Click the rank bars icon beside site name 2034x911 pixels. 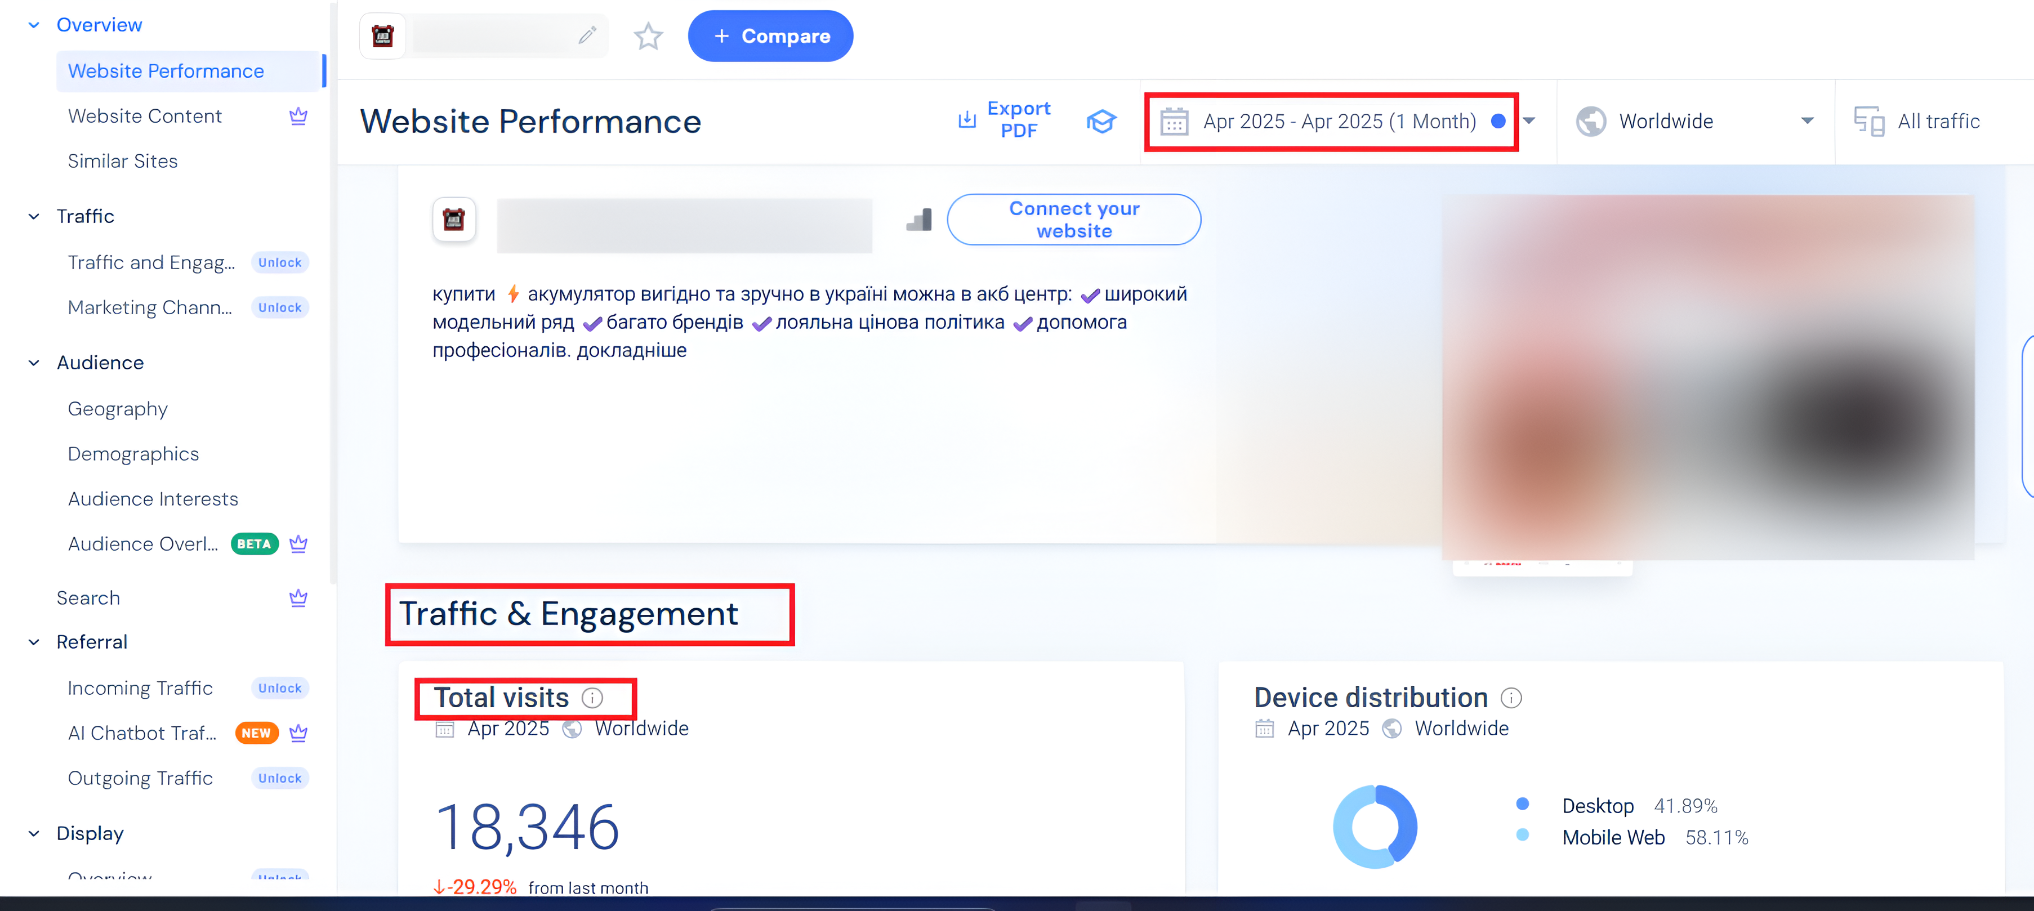coord(918,220)
